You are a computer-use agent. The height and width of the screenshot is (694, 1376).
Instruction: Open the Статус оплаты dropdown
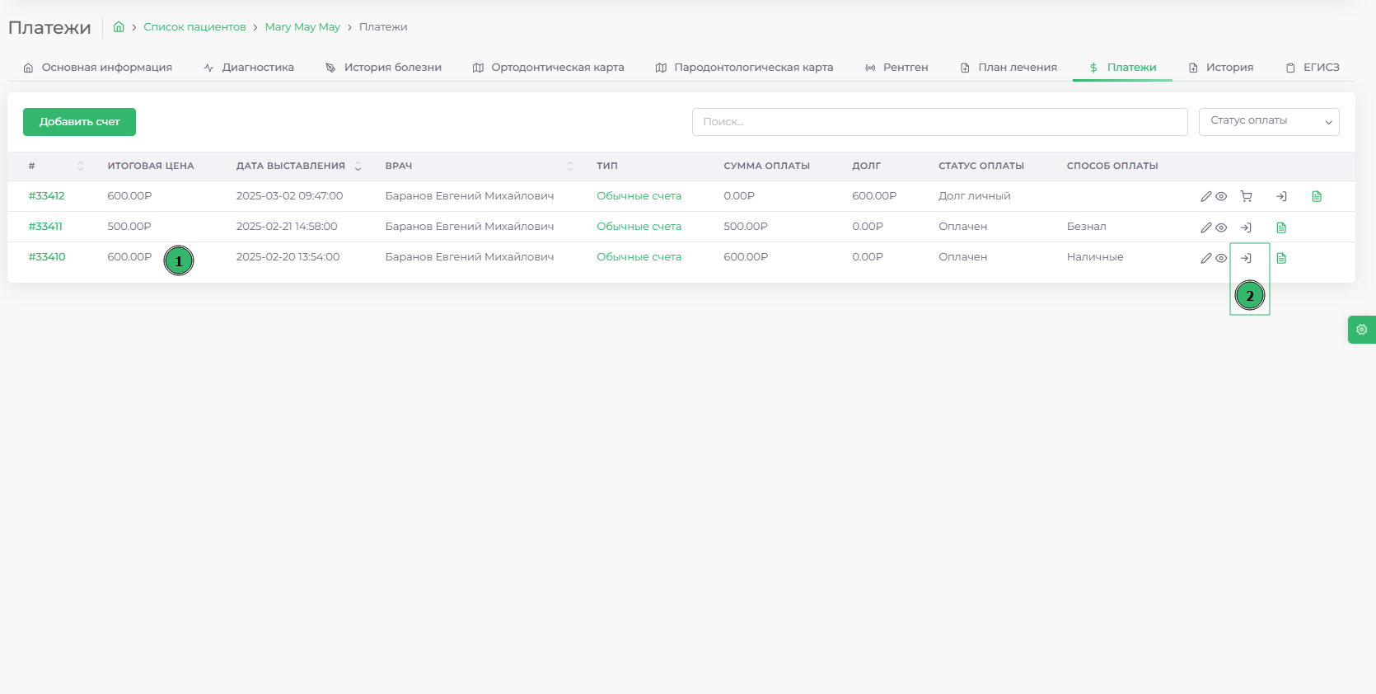[x=1269, y=122]
